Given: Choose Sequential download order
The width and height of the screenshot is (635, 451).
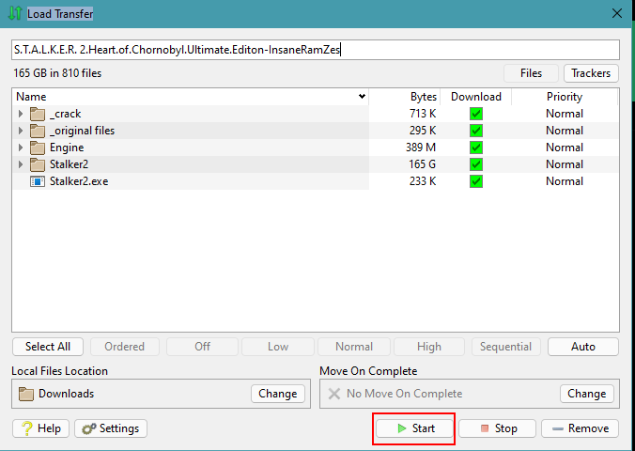Looking at the screenshot, I should pyautogui.click(x=505, y=347).
